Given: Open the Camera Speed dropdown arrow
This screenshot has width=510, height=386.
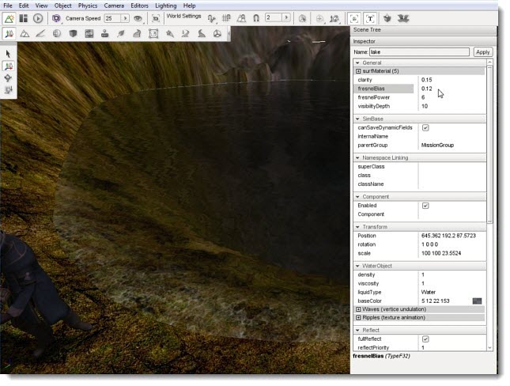Looking at the screenshot, I should [x=125, y=18].
